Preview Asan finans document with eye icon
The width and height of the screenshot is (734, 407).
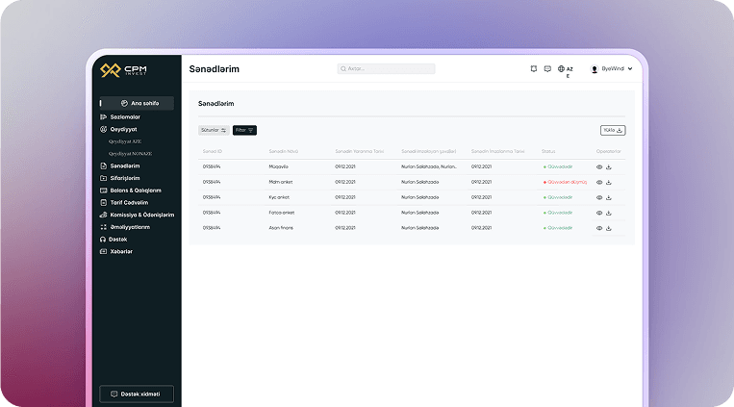coord(599,228)
